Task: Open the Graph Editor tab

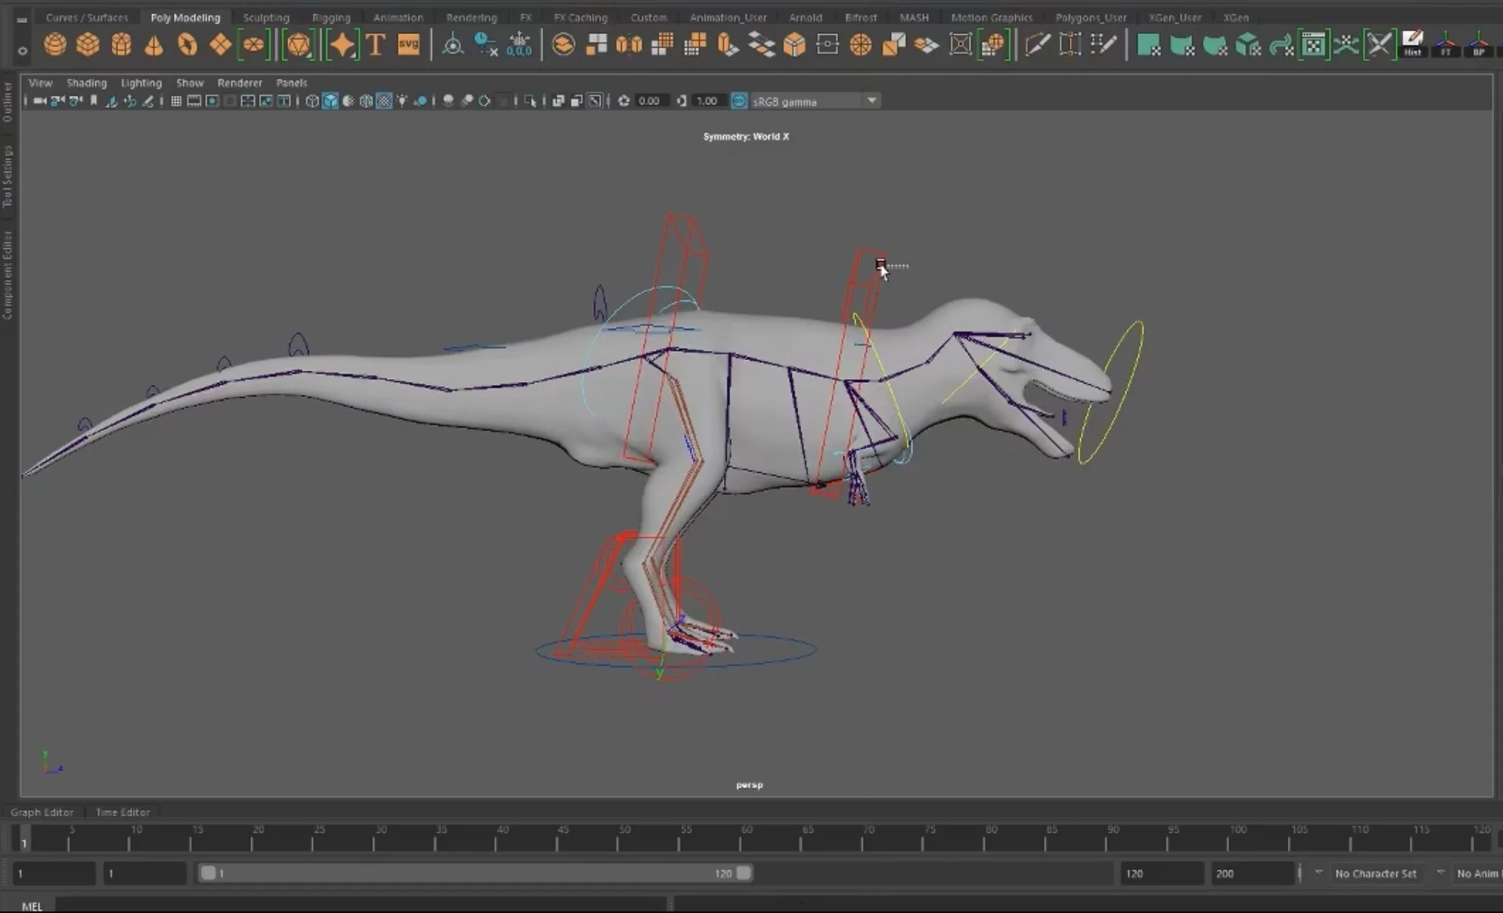Action: 42,812
